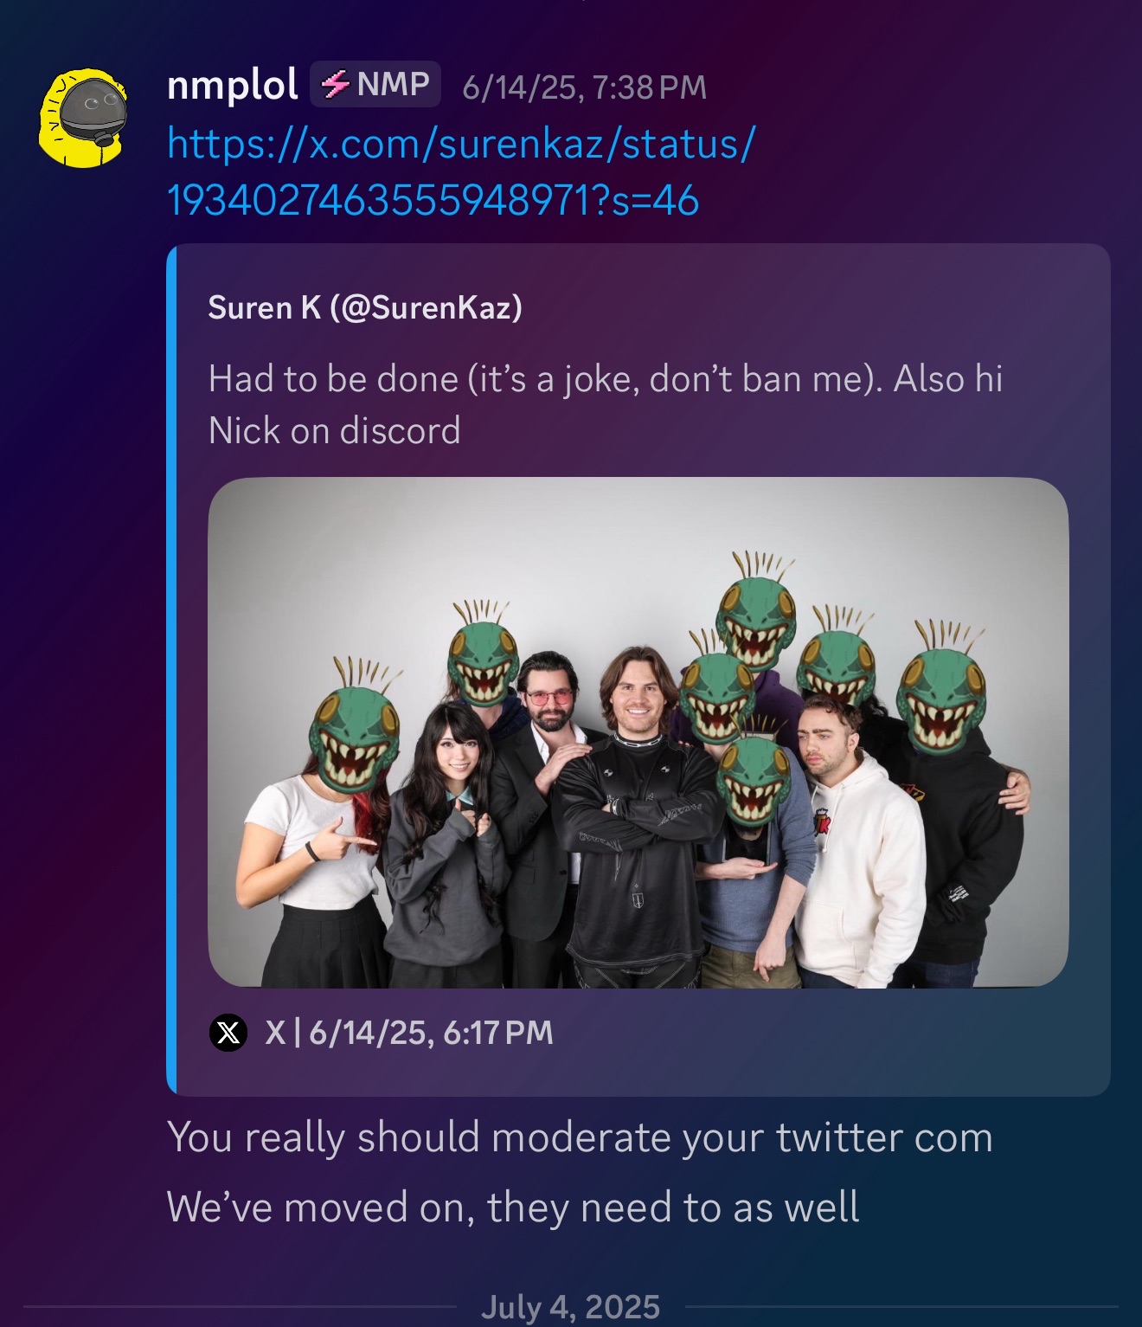Click the X logo icon in embed footer
The image size is (1142, 1327).
click(x=228, y=1033)
